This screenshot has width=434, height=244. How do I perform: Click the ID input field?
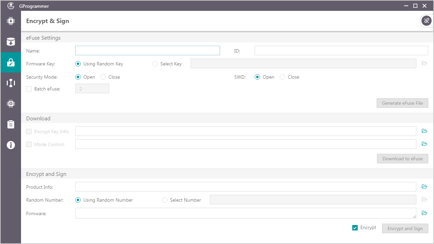[341, 50]
